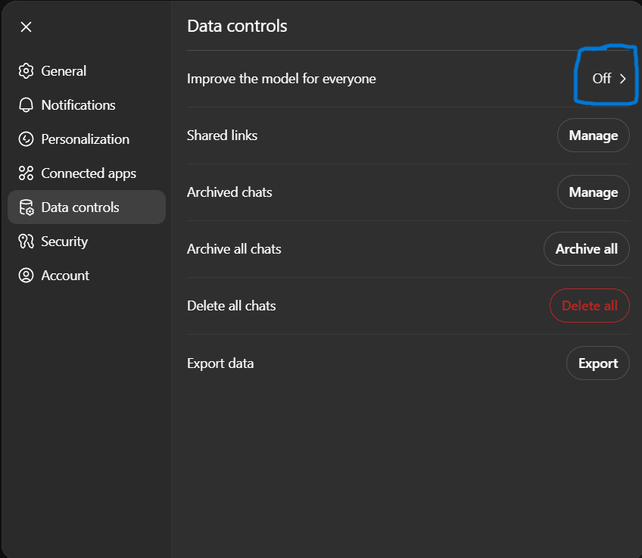The height and width of the screenshot is (558, 642).
Task: Select the Data controls tab
Action: (80, 207)
